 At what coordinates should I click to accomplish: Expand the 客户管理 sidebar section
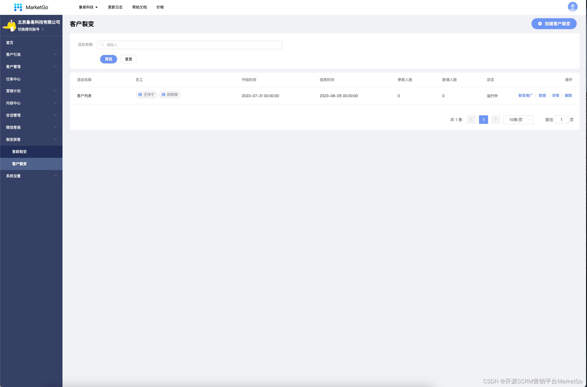pos(13,66)
